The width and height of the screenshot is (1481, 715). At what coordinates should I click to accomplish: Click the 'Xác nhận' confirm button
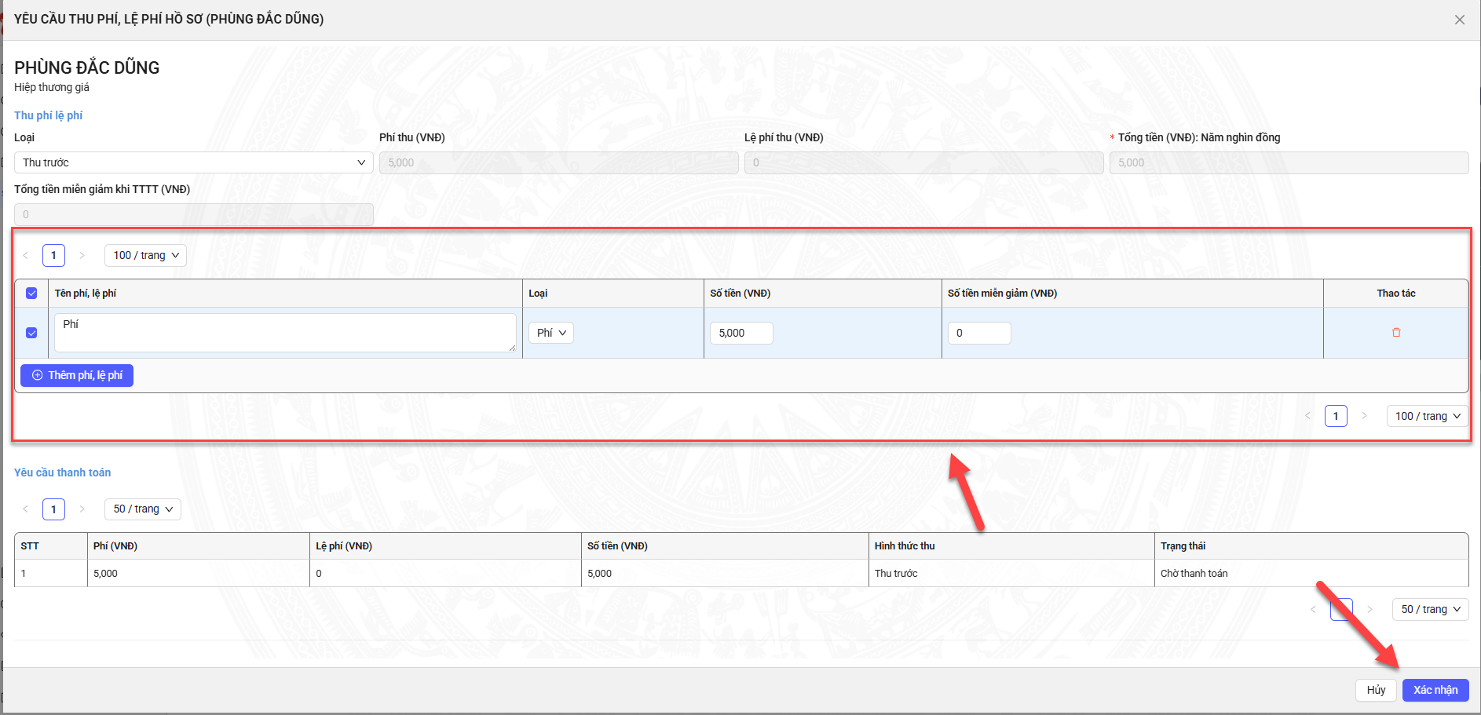coord(1435,690)
